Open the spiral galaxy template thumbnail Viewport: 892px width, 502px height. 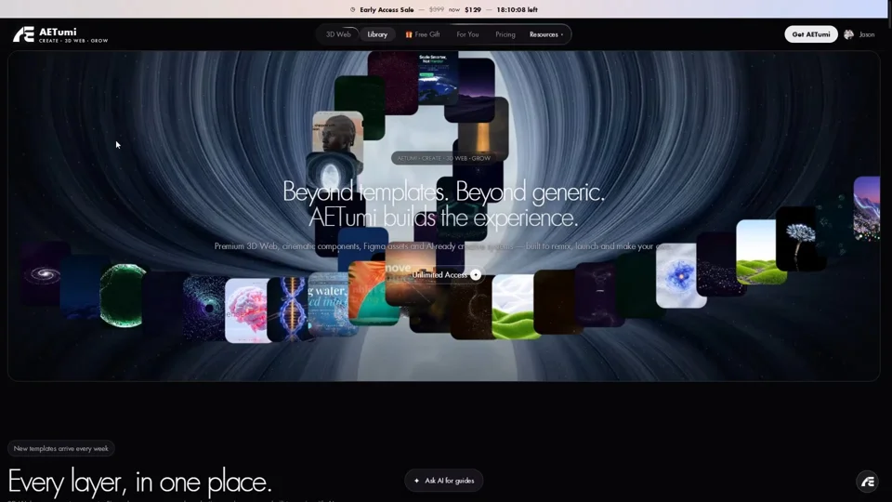click(43, 273)
